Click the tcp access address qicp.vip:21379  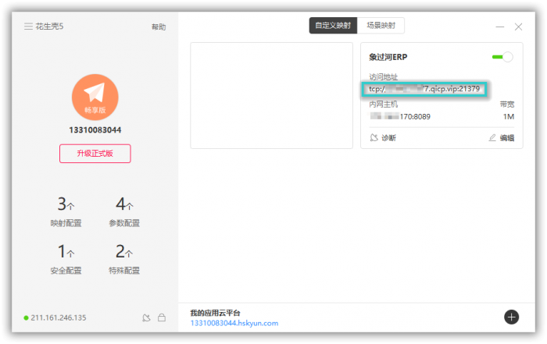424,89
